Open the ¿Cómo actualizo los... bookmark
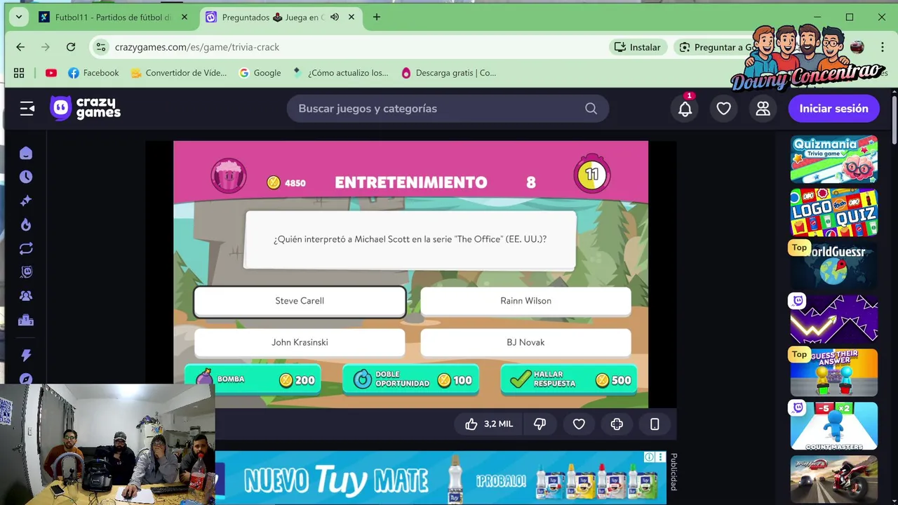Image resolution: width=898 pixels, height=505 pixels. coord(340,73)
